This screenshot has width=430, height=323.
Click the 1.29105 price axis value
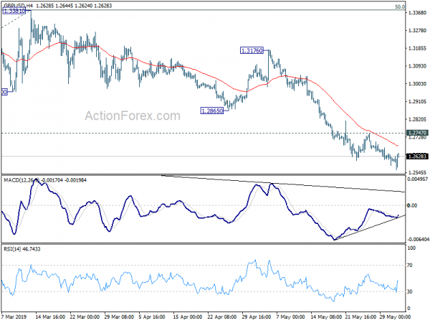click(x=417, y=102)
